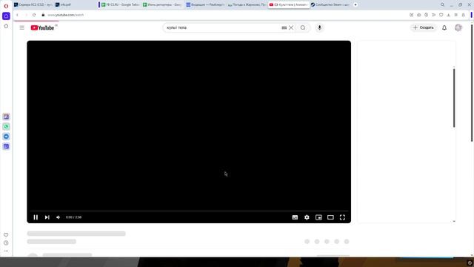The height and width of the screenshot is (267, 474).
Task: Open YouTube notifications bell
Action: tap(444, 27)
